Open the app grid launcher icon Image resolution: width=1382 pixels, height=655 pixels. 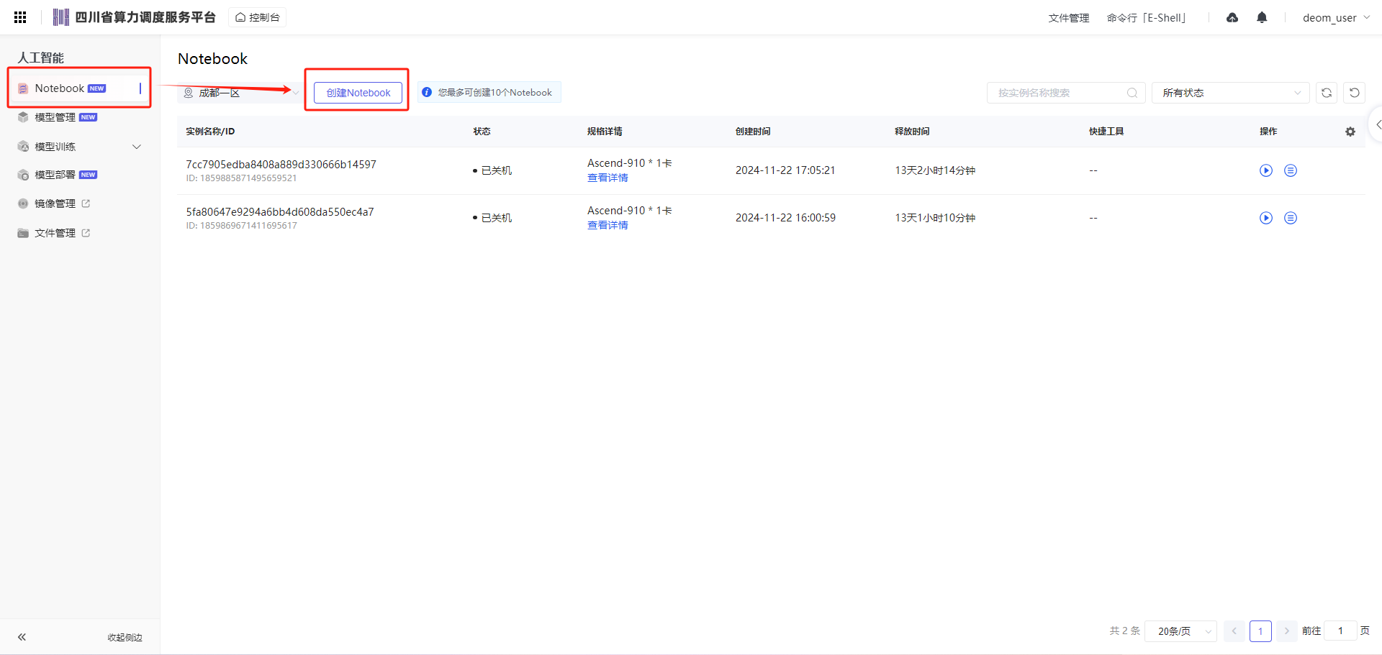(x=20, y=17)
